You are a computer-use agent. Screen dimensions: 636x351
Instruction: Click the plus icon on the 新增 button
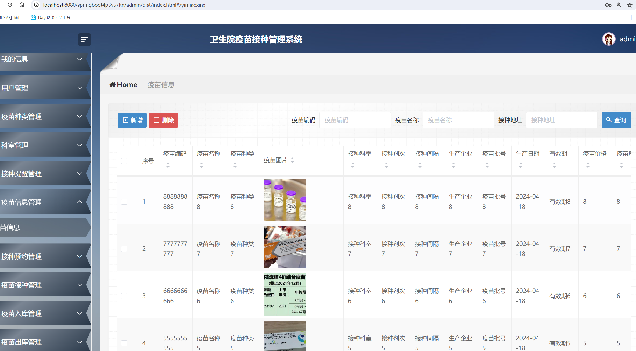[126, 120]
